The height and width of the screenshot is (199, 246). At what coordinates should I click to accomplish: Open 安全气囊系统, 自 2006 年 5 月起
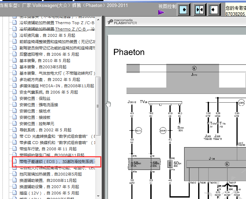[49, 92]
